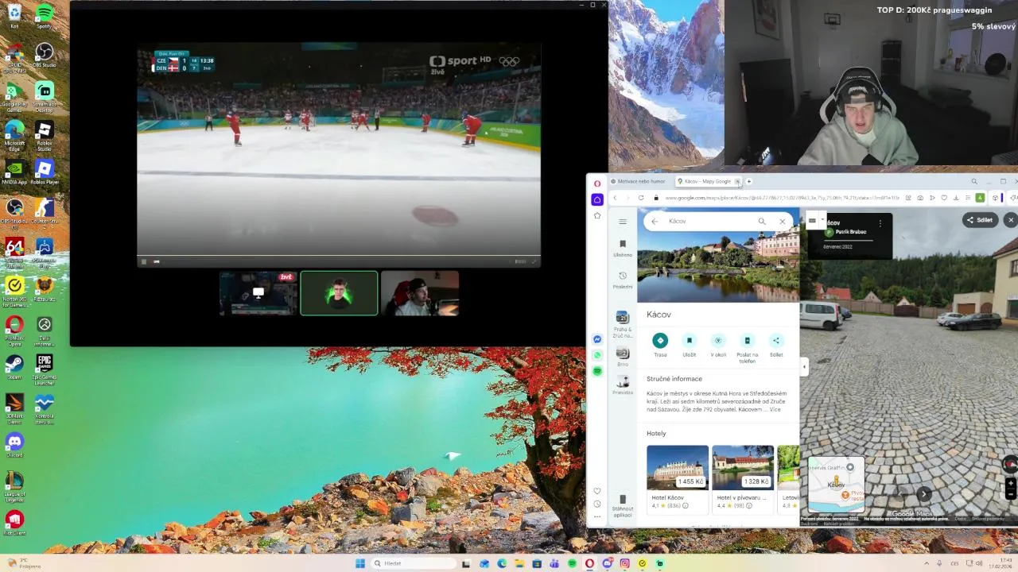1018x572 pixels.
Task: Click the Více link in Stručné informace
Action: (775, 409)
